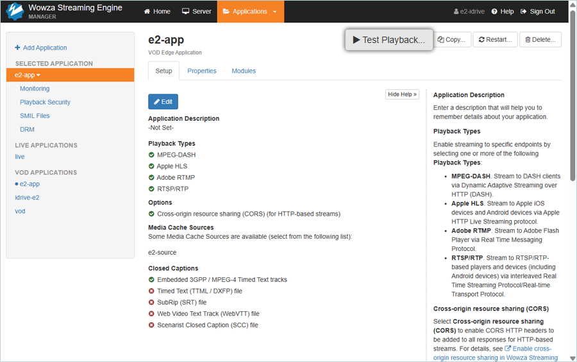
Task: Click the Adobe RTMP green check icon
Action: click(151, 178)
